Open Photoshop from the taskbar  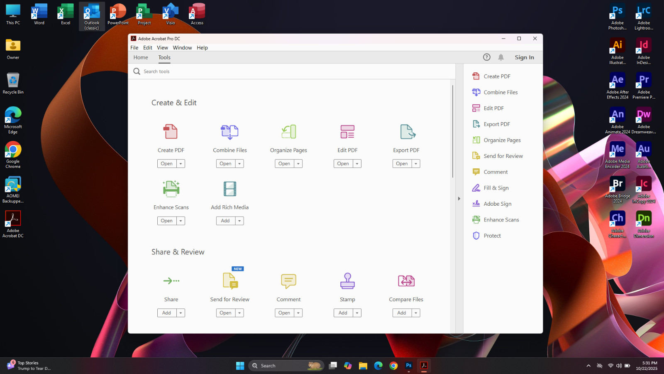pos(409,366)
